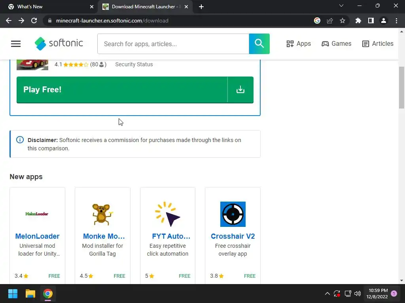The height and width of the screenshot is (303, 405).
Task: Click FREE label on the MelonLoader card
Action: click(54, 276)
